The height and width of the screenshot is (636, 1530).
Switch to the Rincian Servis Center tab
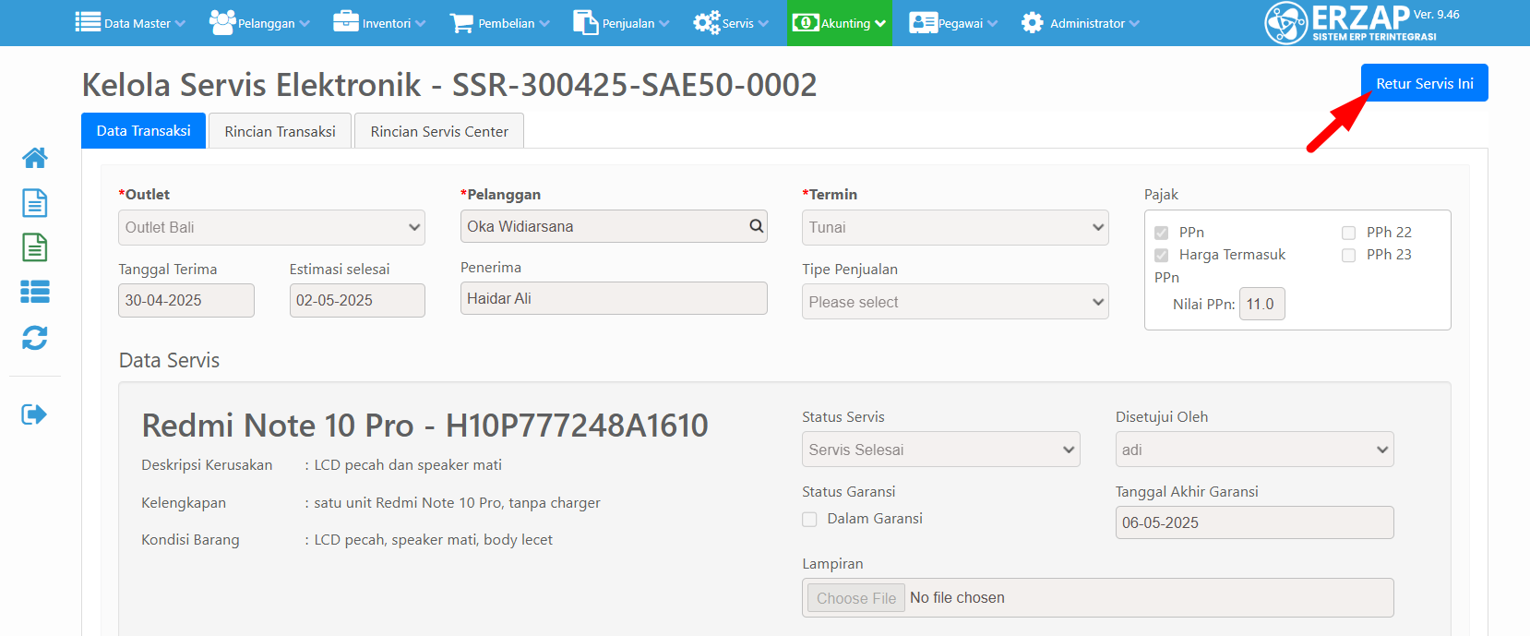439,131
